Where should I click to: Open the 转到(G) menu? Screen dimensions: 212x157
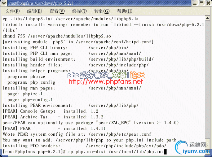point(102,11)
